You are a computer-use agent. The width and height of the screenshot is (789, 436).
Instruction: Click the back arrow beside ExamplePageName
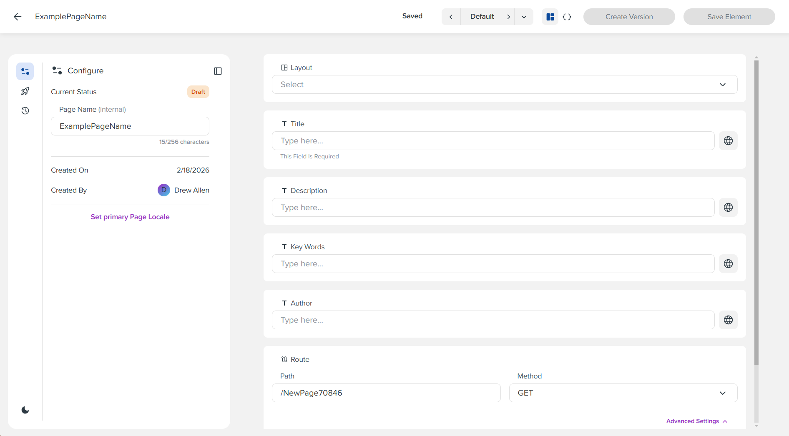(18, 17)
